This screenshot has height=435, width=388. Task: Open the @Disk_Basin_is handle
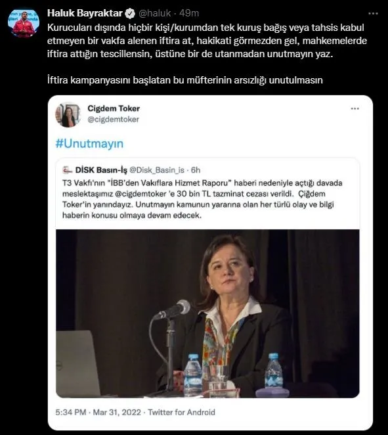point(157,170)
